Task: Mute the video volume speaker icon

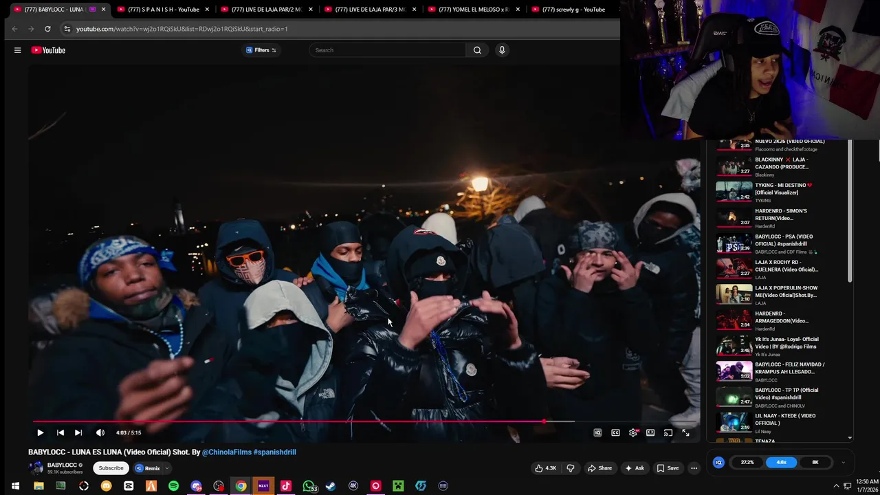Action: click(100, 432)
